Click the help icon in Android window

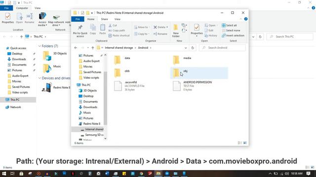246,19
